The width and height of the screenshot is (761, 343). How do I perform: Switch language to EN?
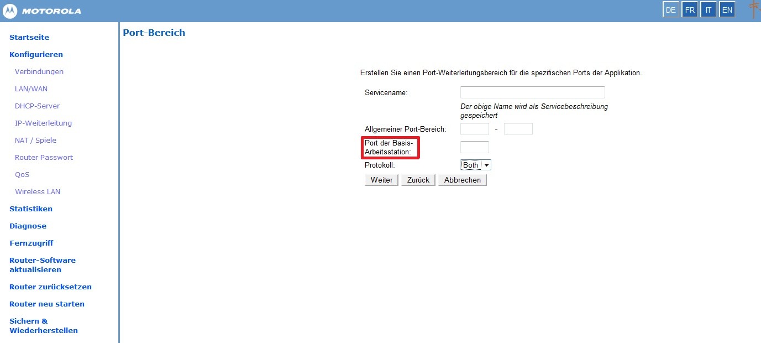point(727,10)
